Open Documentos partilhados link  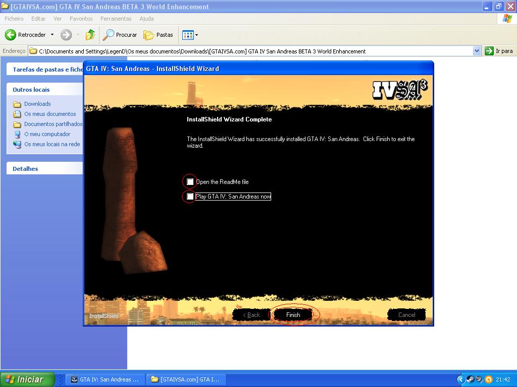[x=53, y=124]
